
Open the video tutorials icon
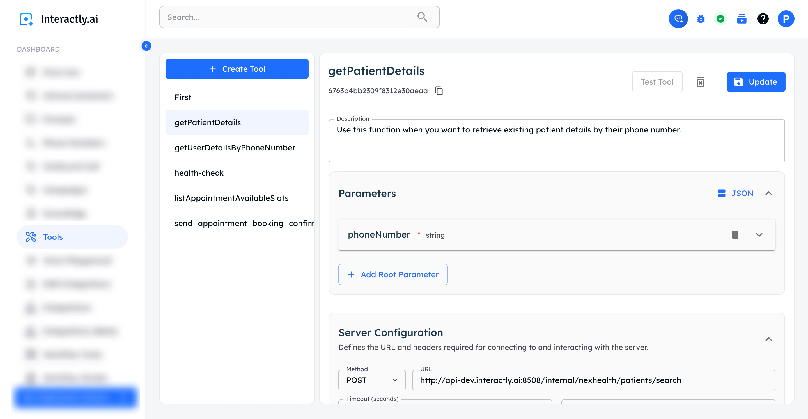click(x=742, y=19)
